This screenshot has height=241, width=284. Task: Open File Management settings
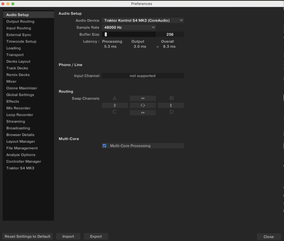[28, 148]
